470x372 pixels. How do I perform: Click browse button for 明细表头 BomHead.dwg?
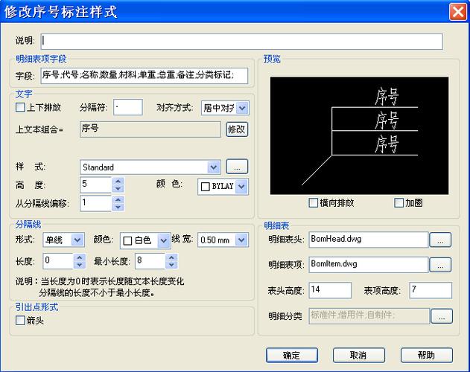tap(441, 240)
